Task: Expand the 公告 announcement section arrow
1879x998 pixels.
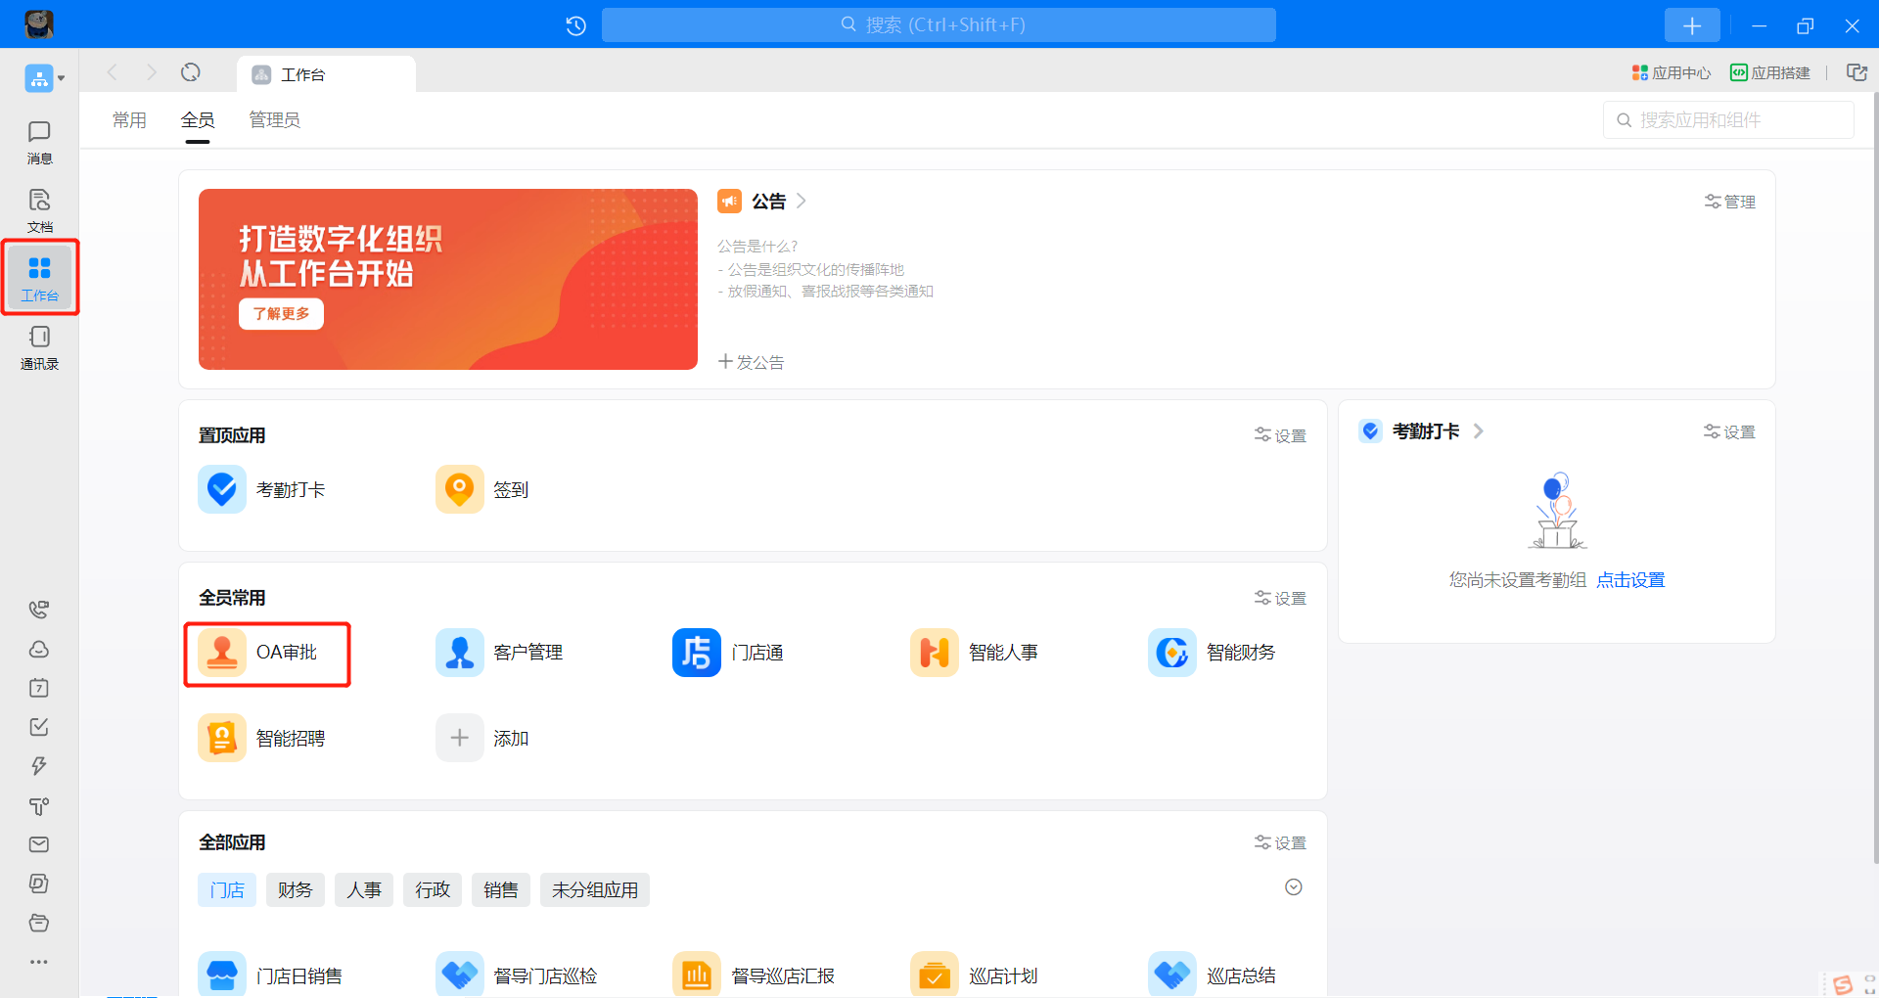Action: click(x=801, y=201)
